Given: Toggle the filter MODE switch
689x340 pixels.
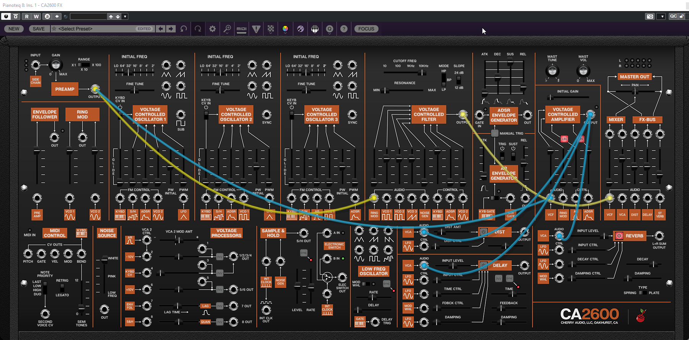Looking at the screenshot, I should pos(443,80).
